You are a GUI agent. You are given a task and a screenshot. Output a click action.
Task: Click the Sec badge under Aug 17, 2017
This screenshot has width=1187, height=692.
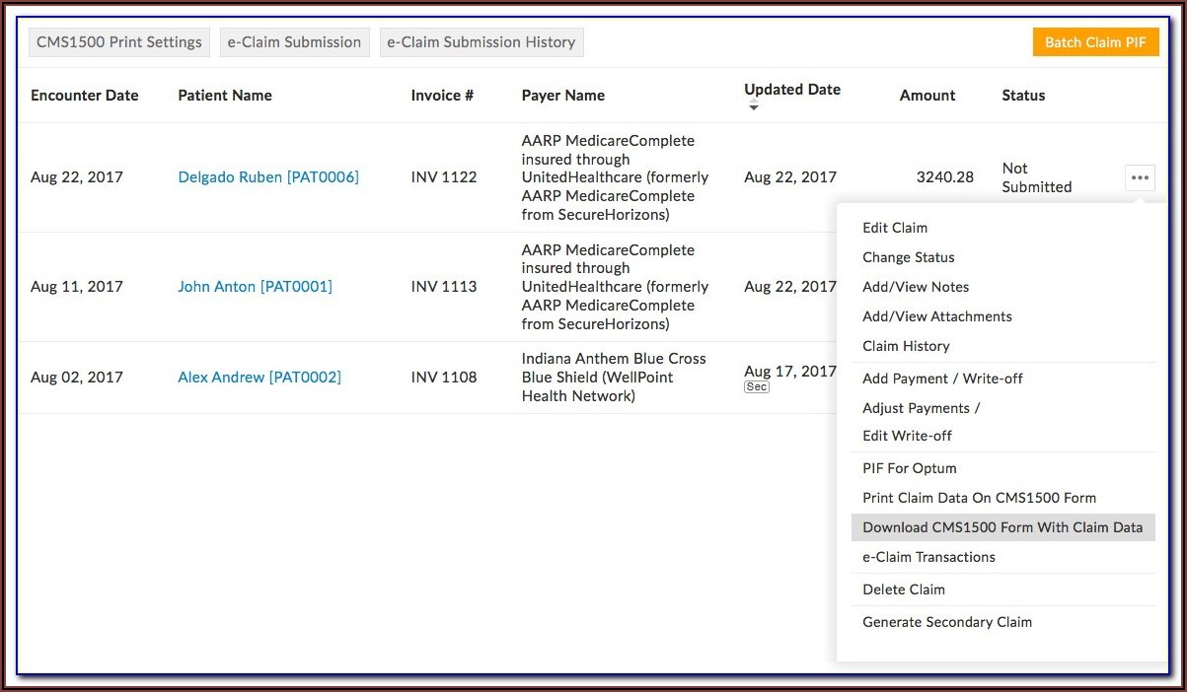[756, 387]
